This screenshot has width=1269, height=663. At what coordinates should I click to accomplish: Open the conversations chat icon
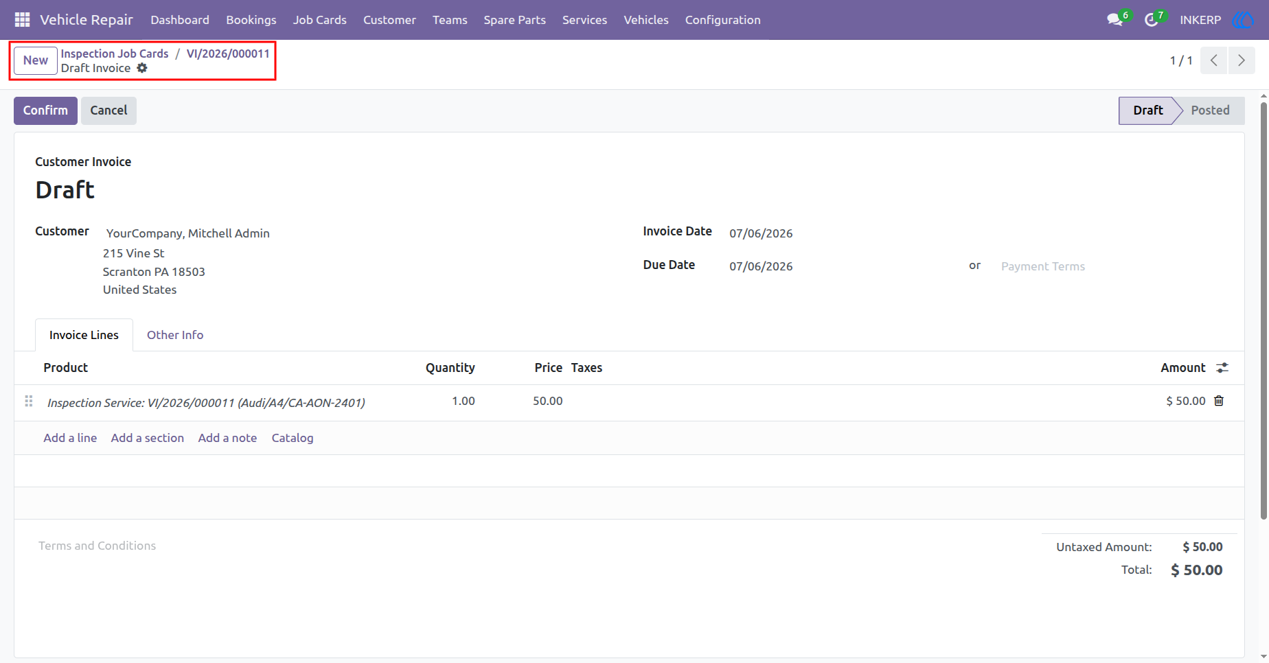1114,20
